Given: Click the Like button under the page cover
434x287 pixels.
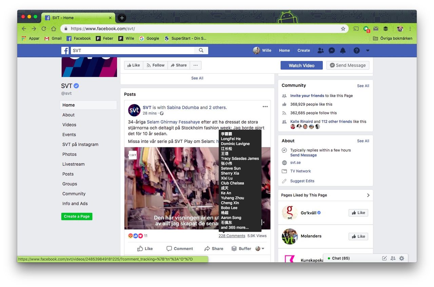Looking at the screenshot, I should pyautogui.click(x=134, y=65).
